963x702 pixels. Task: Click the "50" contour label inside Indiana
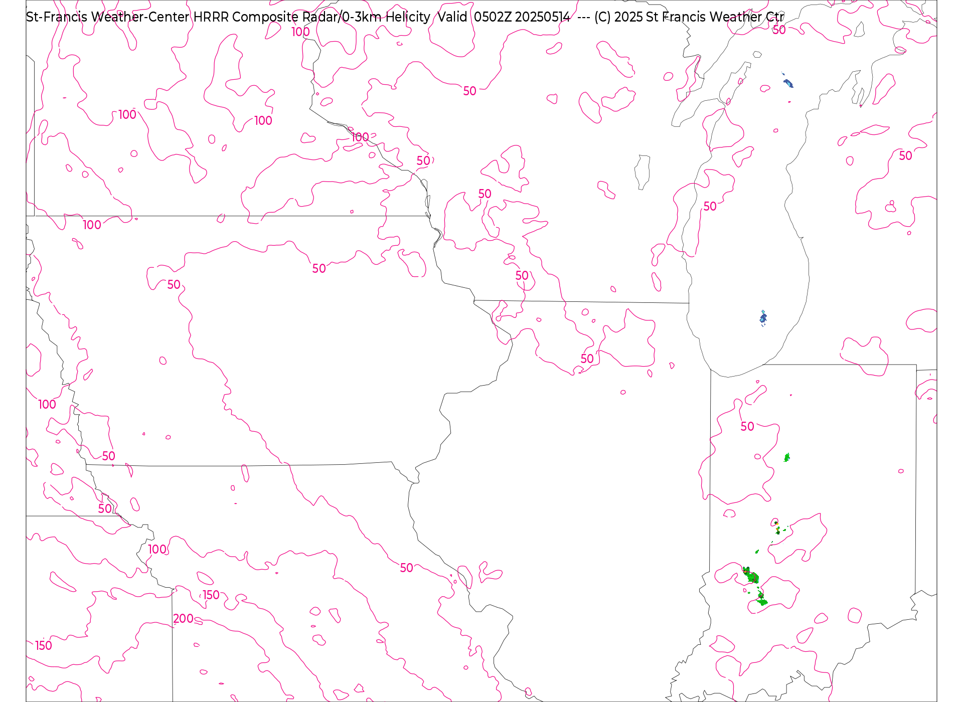747,426
